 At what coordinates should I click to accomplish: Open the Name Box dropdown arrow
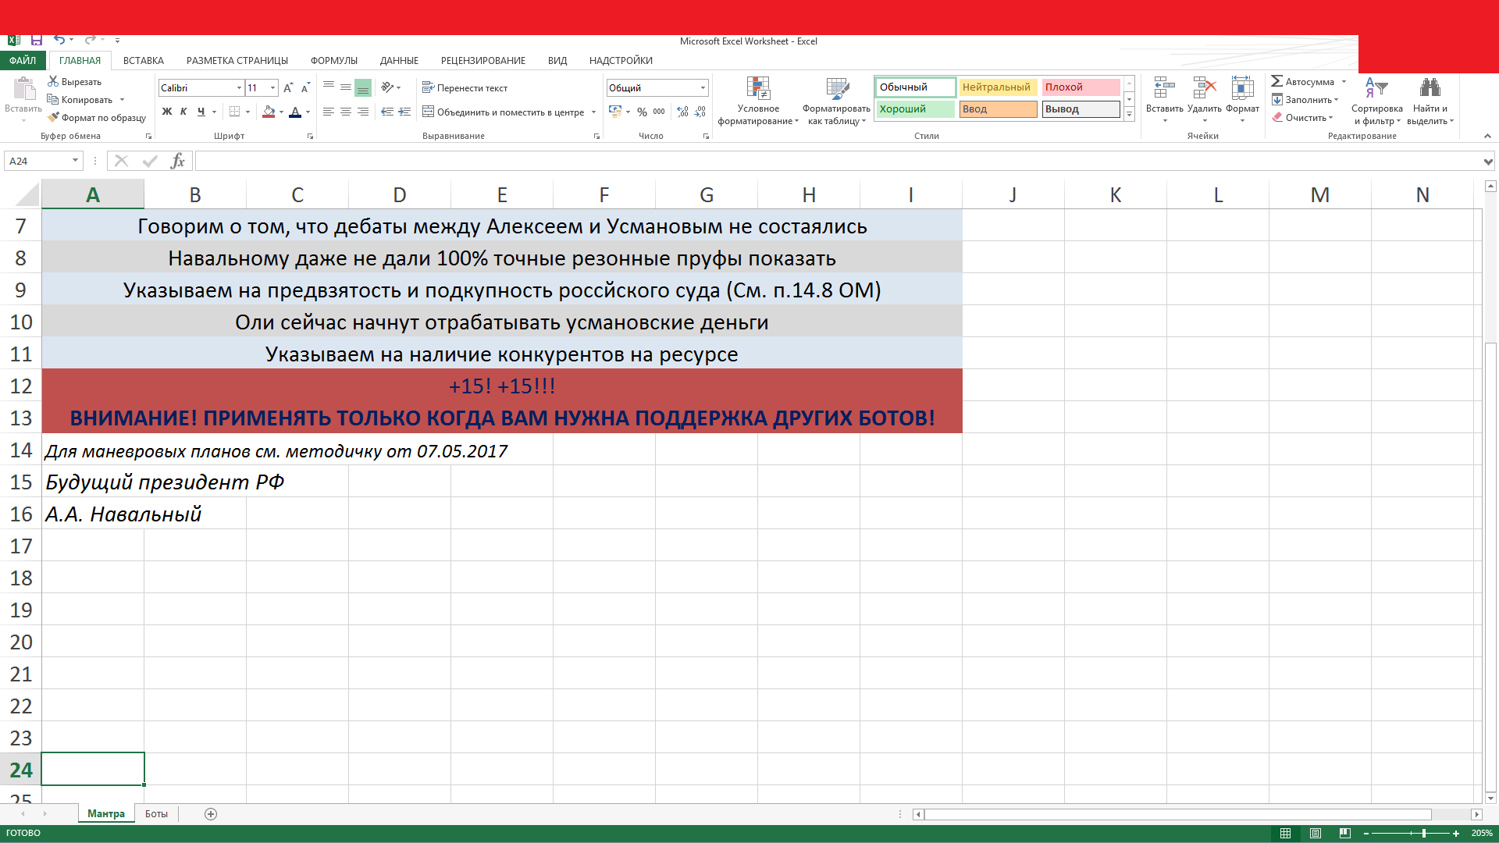click(x=75, y=161)
